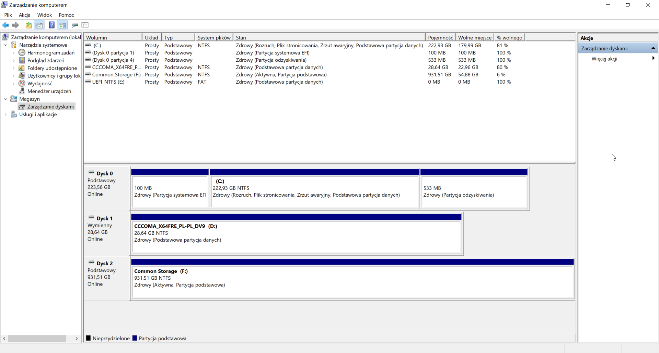Sort by the Pojemność column header
This screenshot has width=659, height=353.
click(x=440, y=37)
